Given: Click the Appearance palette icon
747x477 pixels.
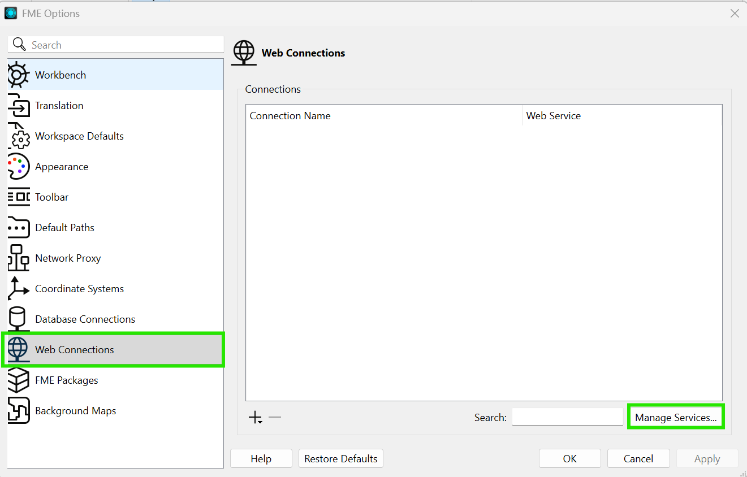Looking at the screenshot, I should click(x=18, y=166).
